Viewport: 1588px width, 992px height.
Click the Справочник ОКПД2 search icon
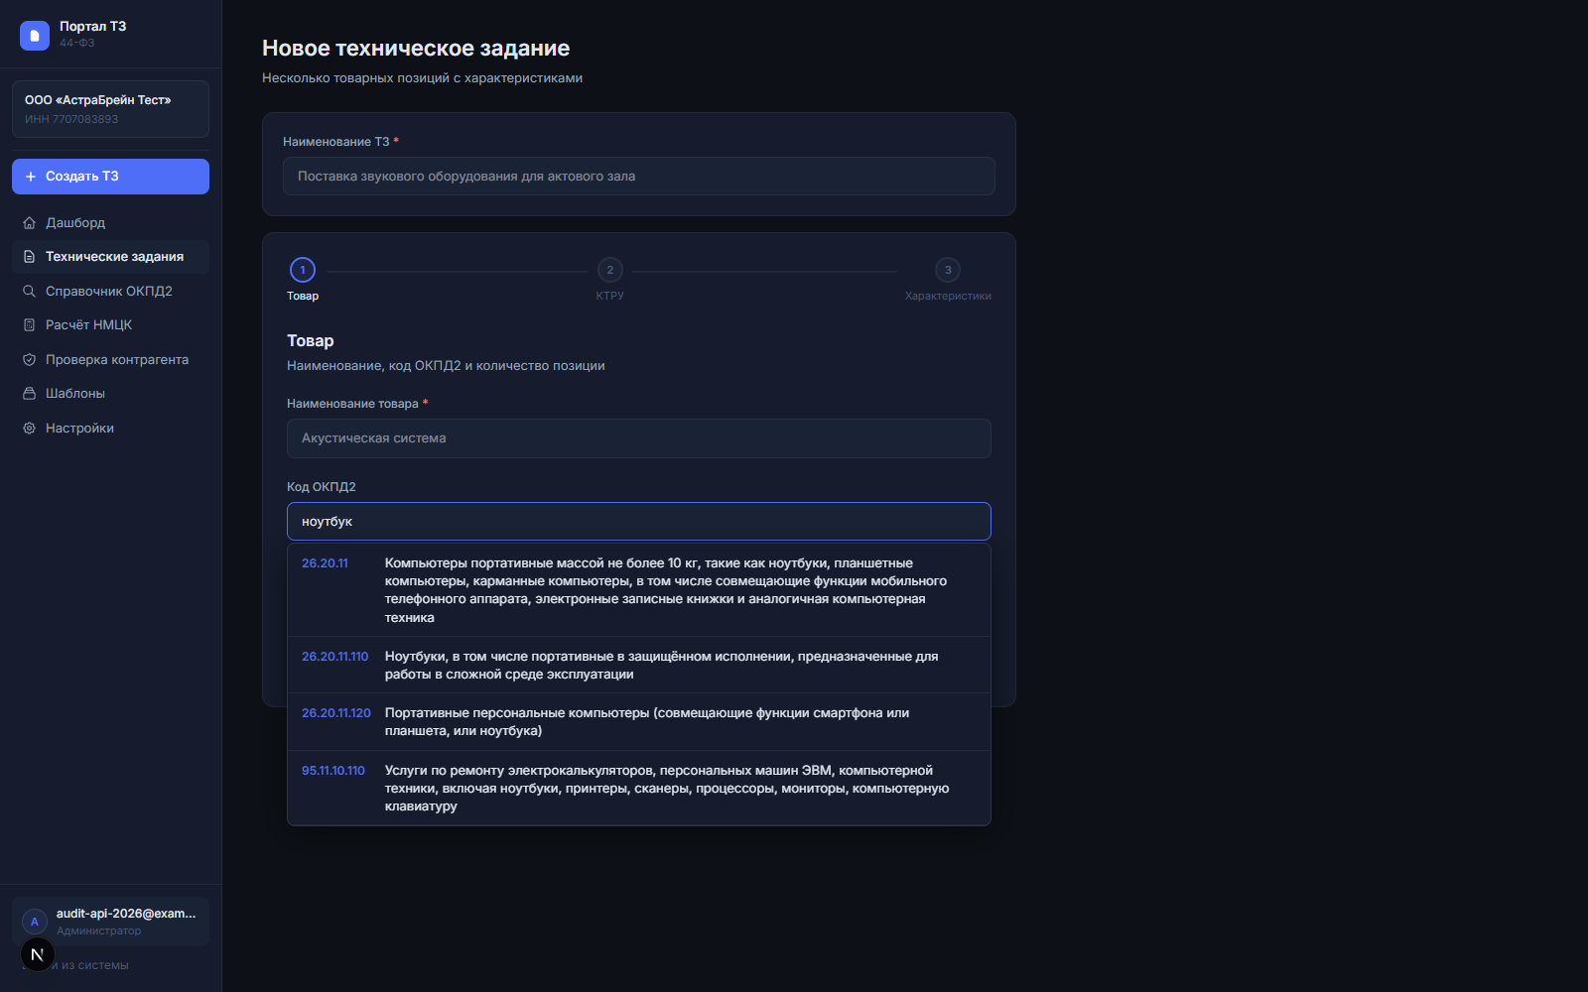[x=30, y=292]
